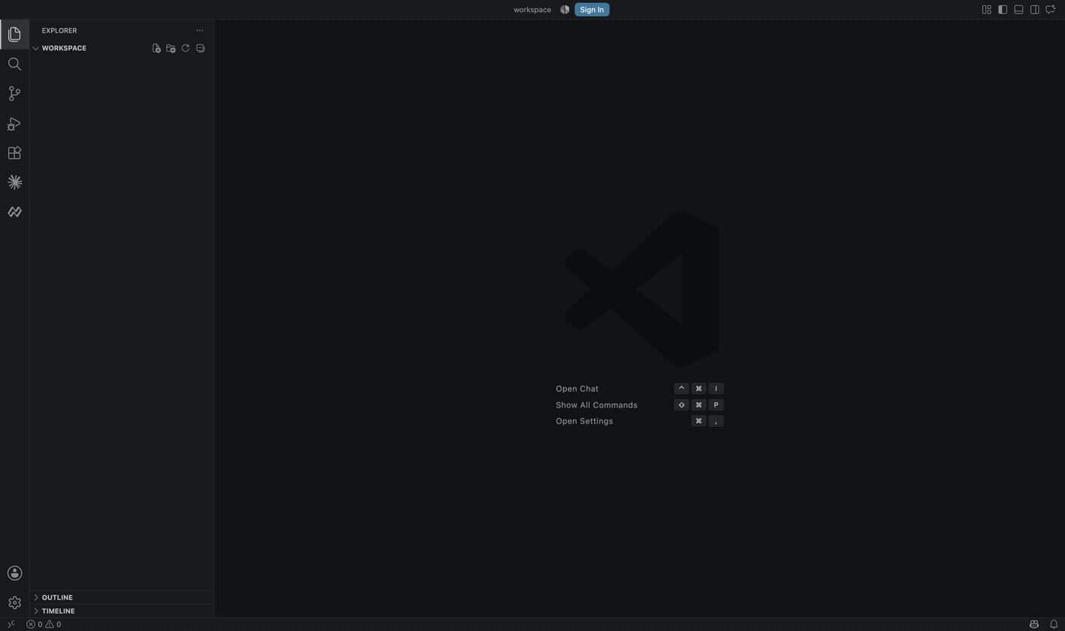Open remote window indicator in status bar
Screen dimensions: 1065x631
[x=11, y=624]
